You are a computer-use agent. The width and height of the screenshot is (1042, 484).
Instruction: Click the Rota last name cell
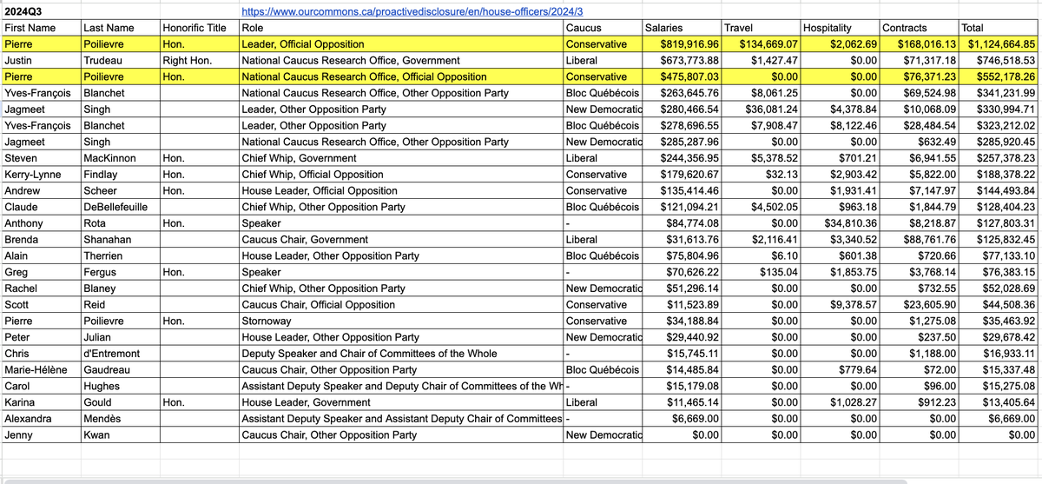pyautogui.click(x=119, y=223)
